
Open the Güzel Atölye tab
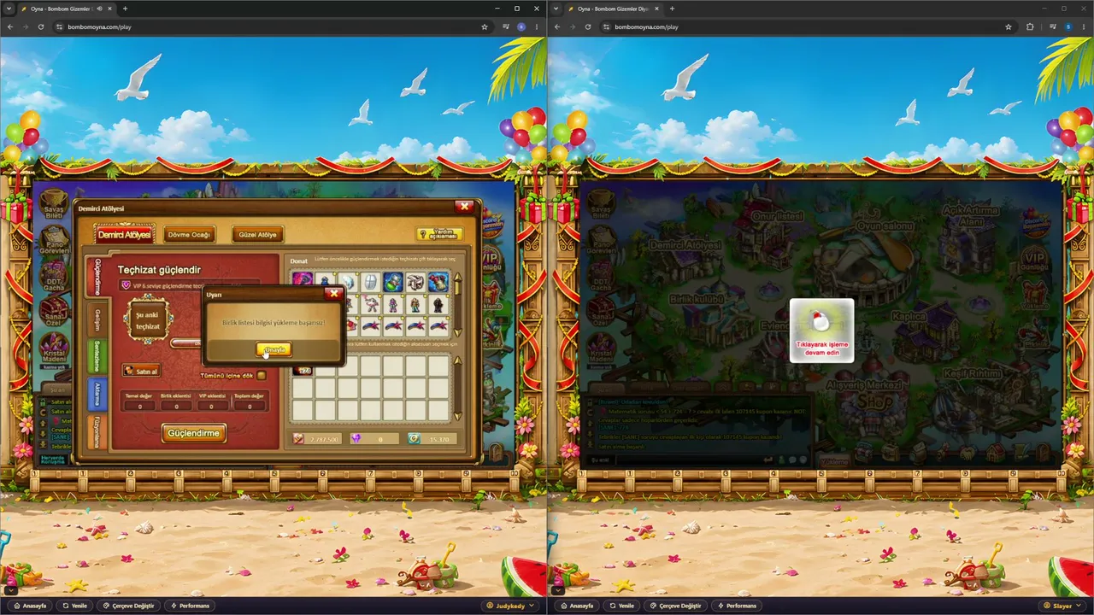(x=257, y=234)
